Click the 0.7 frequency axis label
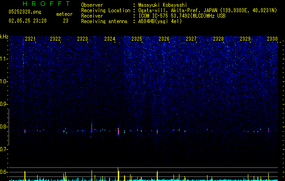The image size is (285, 181). (4, 149)
